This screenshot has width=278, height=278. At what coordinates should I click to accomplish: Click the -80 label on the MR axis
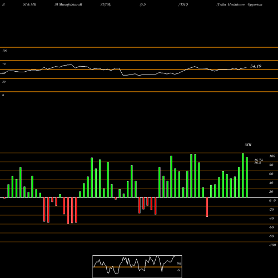(271, 236)
